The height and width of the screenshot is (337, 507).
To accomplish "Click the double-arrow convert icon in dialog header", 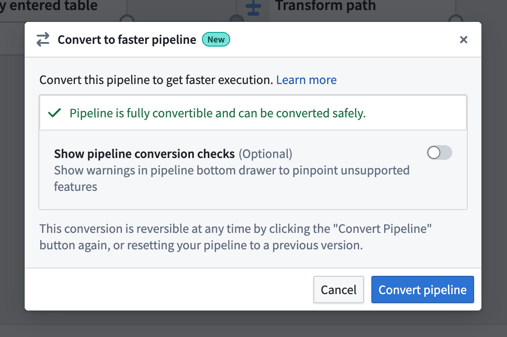I will [42, 40].
